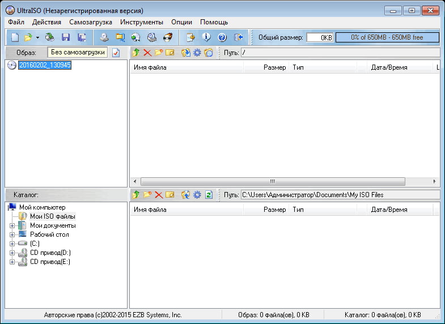The image size is (445, 324).
Task: Click the green Refresh icon in catalog toolbar
Action: coord(209,195)
